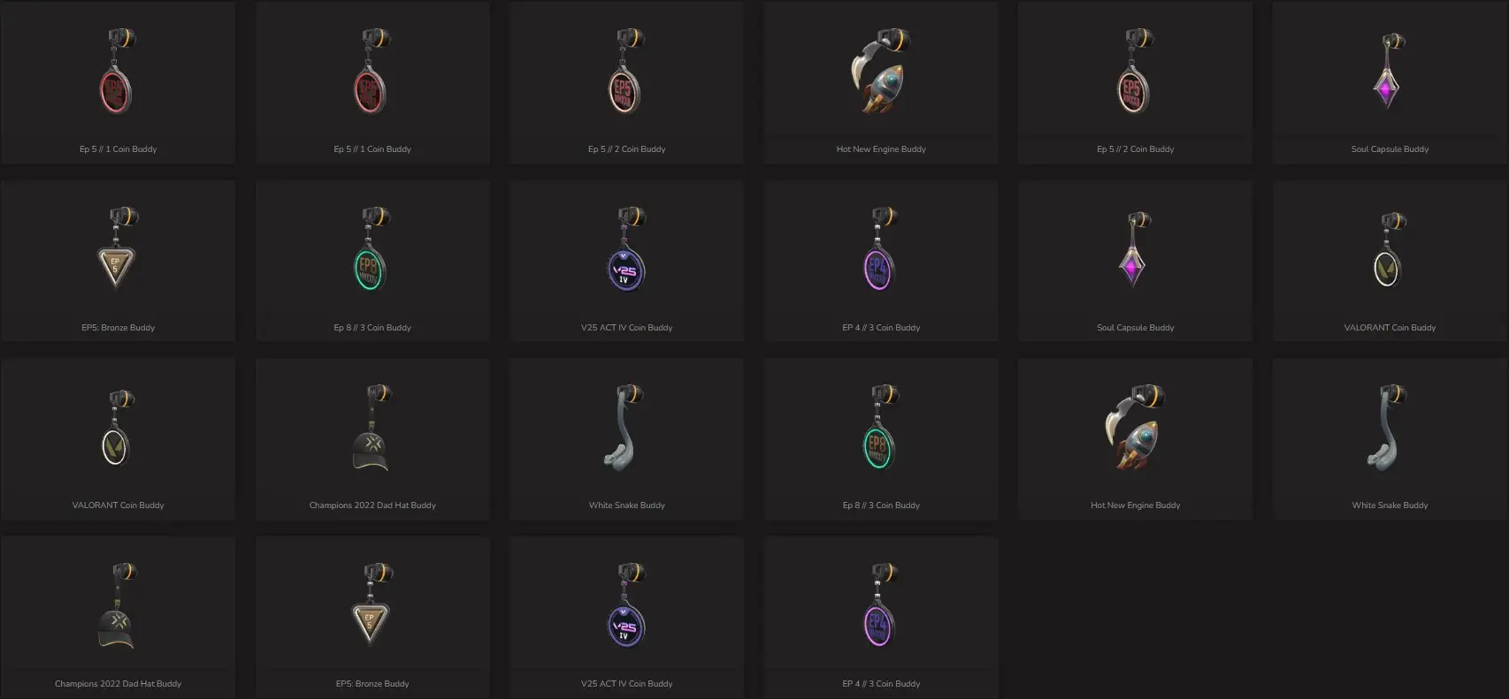Select the White Snake icon next to Dad Hat Buddy
The image size is (1509, 699).
pyautogui.click(x=624, y=428)
